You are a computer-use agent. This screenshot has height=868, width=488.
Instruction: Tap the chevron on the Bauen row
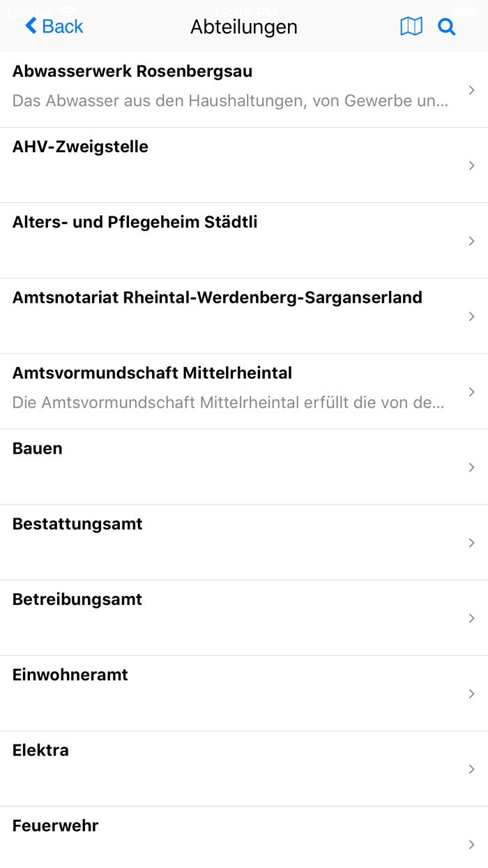471,467
